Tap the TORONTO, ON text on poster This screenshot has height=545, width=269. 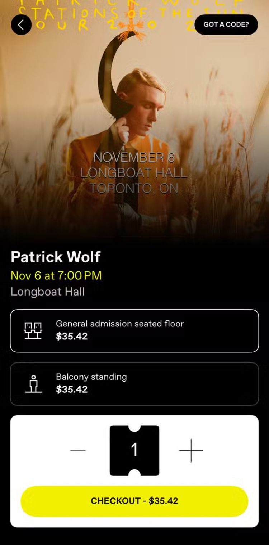click(x=134, y=188)
